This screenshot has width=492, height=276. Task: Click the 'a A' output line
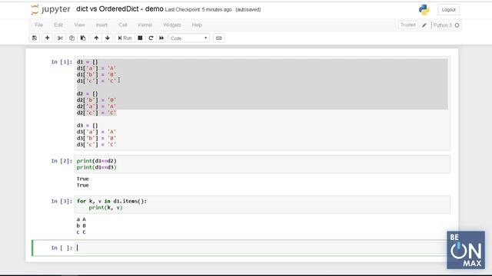[x=81, y=219]
